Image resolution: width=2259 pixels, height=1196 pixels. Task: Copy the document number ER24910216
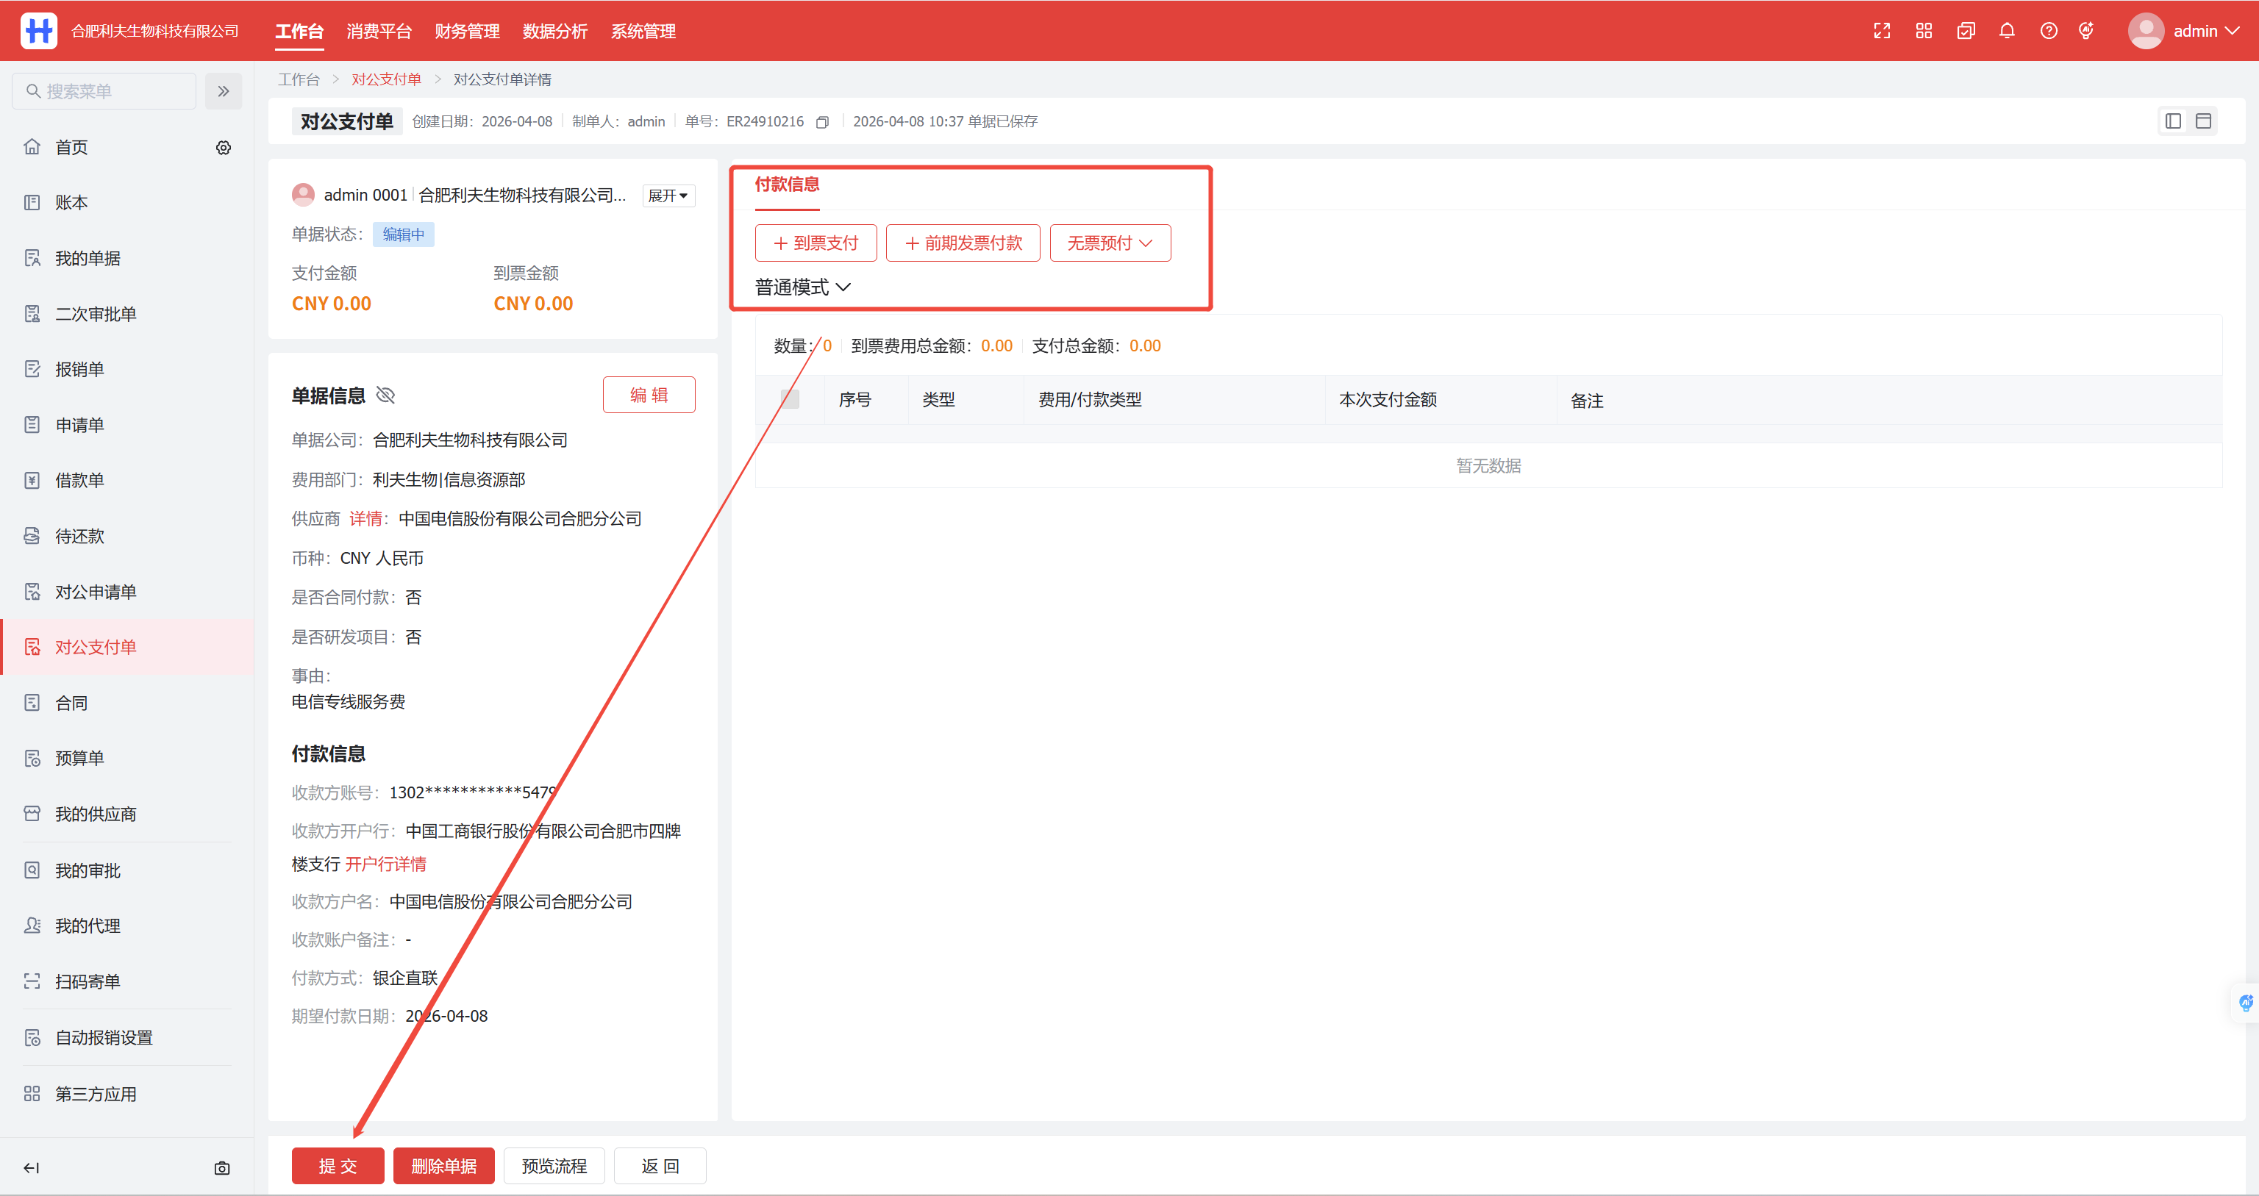coord(821,122)
